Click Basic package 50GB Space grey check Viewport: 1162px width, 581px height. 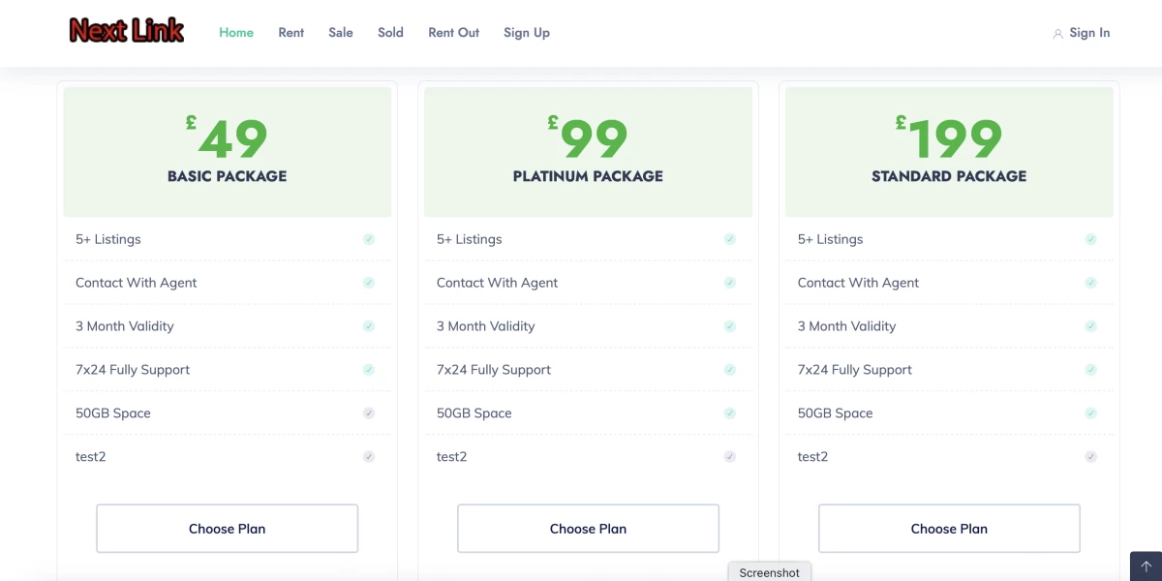pyautogui.click(x=369, y=413)
